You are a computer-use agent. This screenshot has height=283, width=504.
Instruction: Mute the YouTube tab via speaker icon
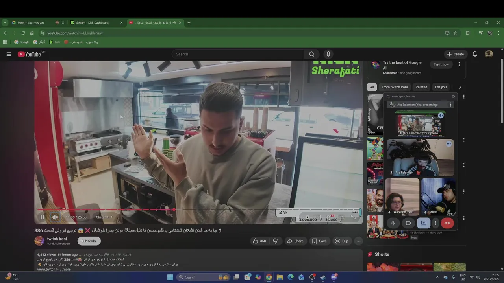[x=174, y=22]
